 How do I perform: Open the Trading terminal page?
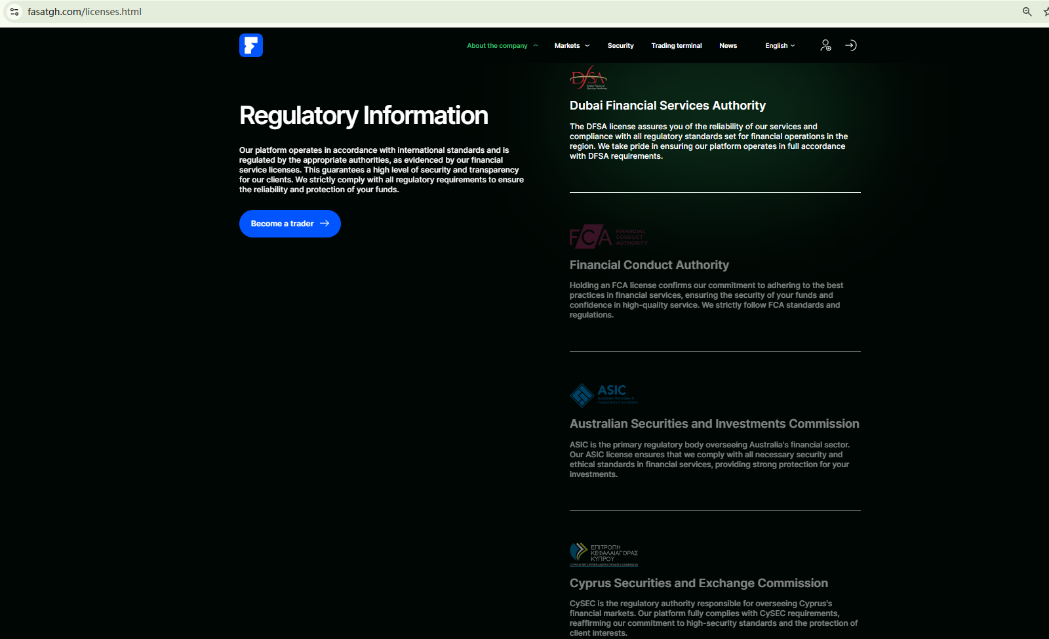tap(676, 46)
